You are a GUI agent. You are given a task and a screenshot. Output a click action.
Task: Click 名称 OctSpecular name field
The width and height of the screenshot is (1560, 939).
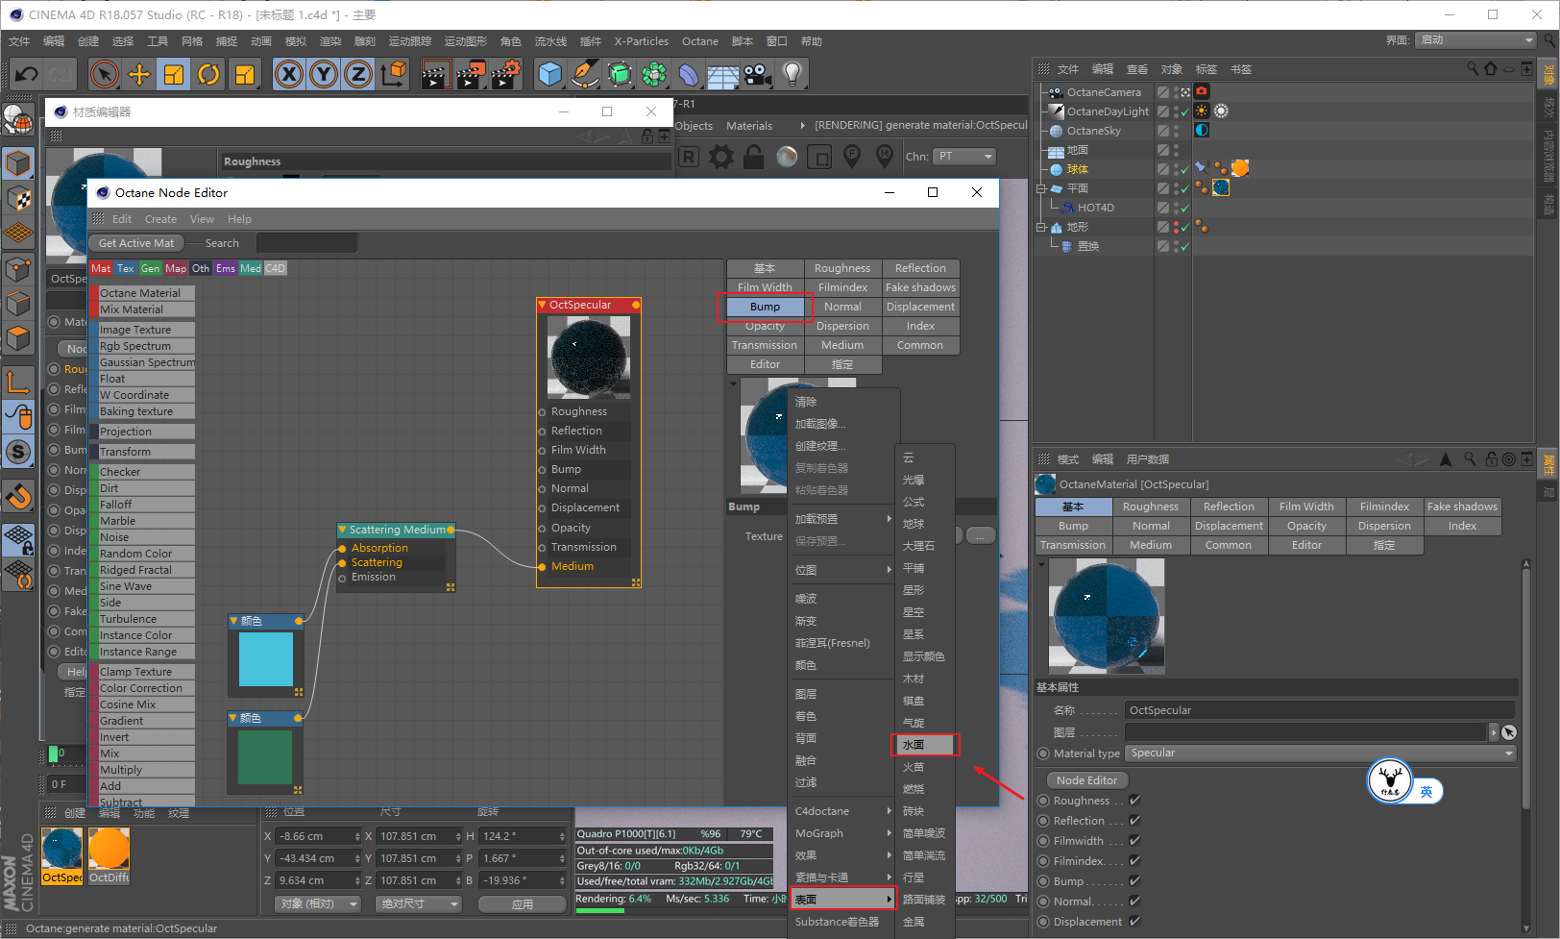click(x=1319, y=710)
